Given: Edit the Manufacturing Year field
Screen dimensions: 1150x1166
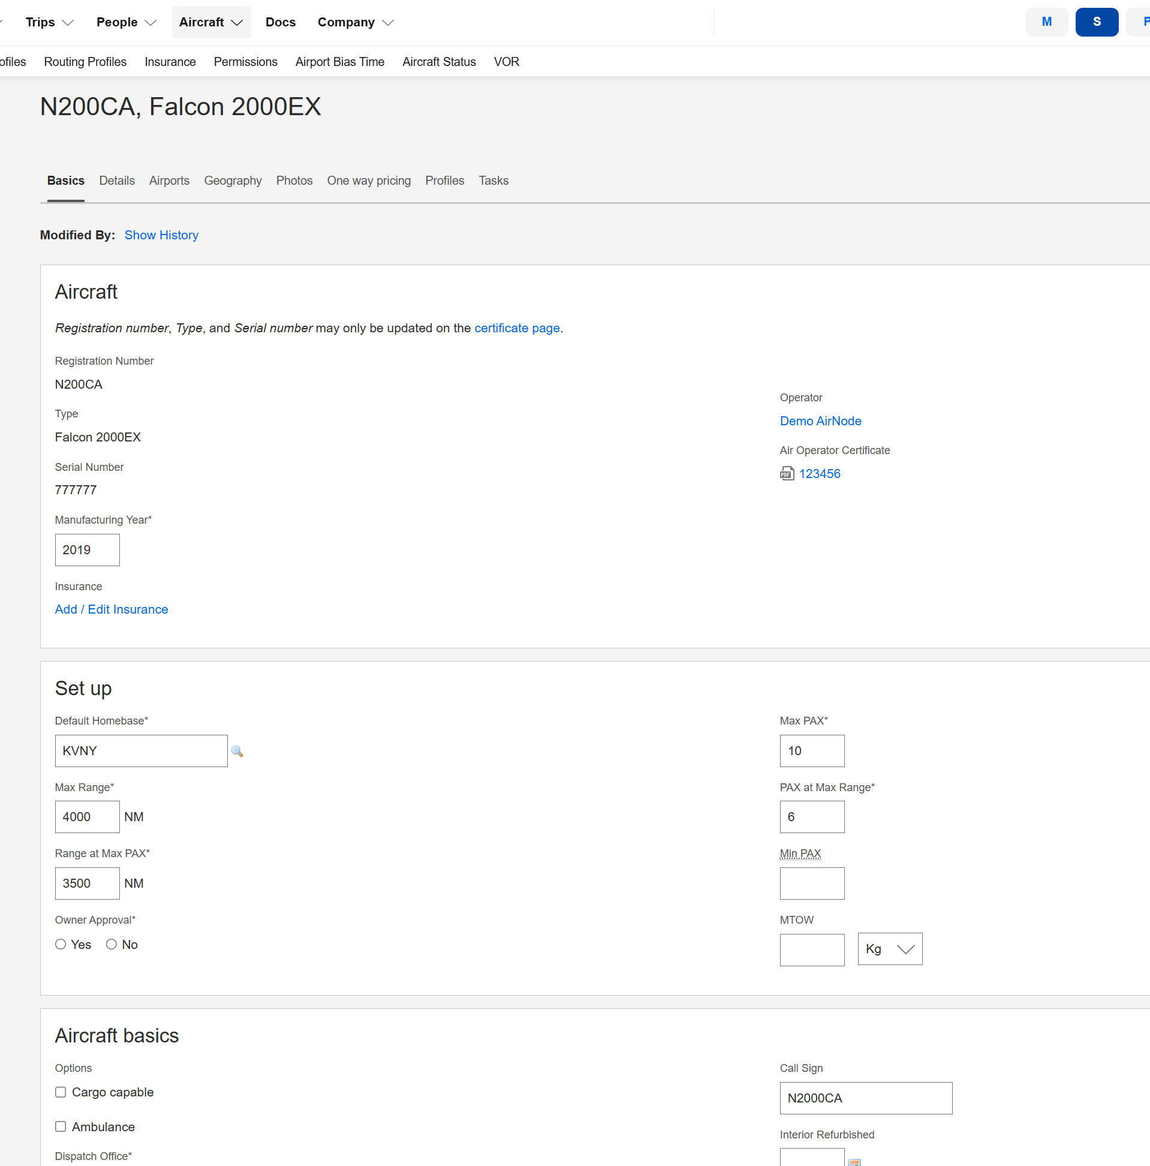Looking at the screenshot, I should (x=88, y=551).
